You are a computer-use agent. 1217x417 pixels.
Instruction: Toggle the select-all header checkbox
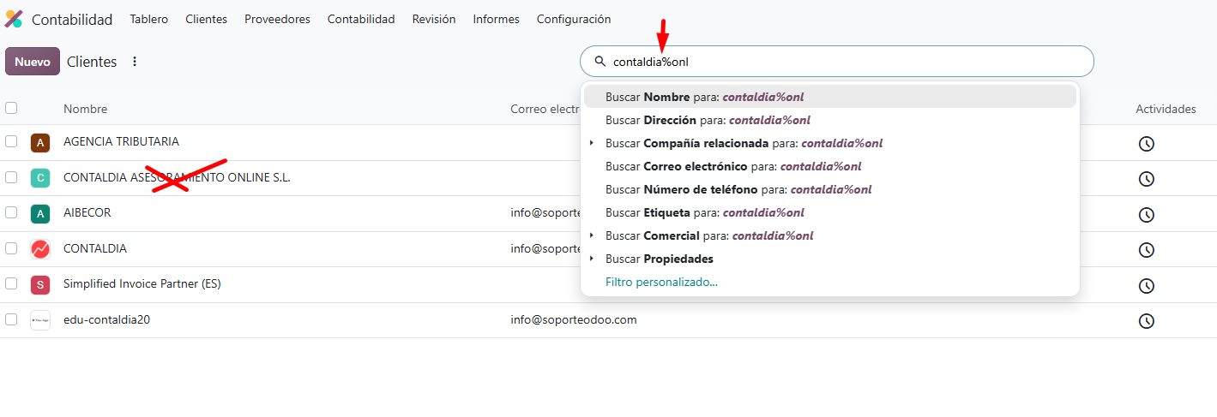[x=11, y=108]
